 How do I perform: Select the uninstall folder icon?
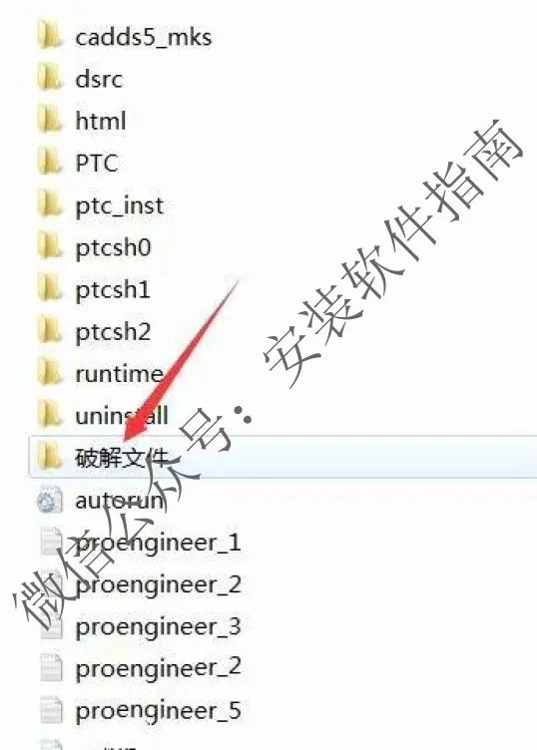point(50,415)
